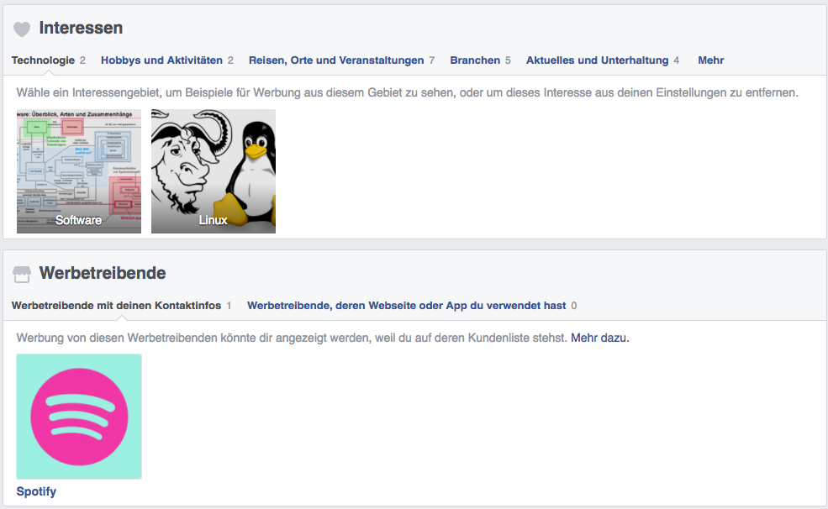
Task: Select the Technologie tab
Action: (49, 60)
